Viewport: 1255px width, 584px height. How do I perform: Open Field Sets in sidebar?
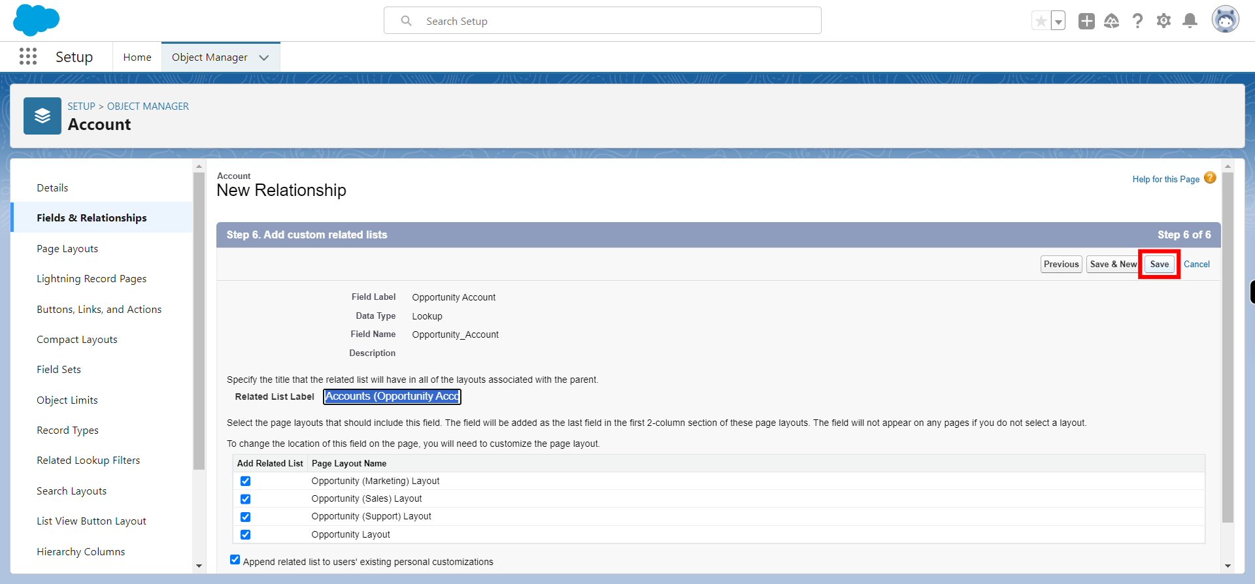59,370
